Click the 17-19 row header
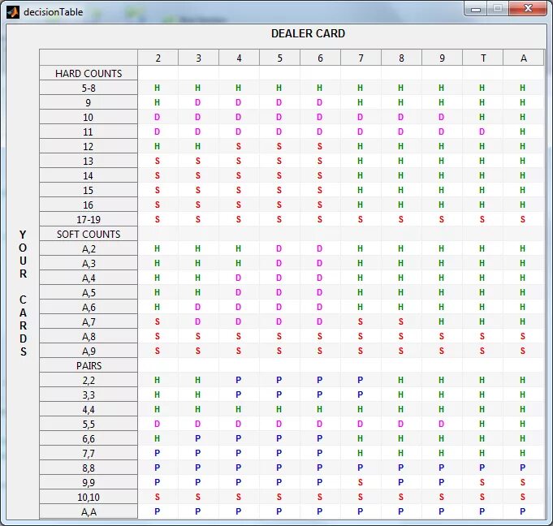 coord(89,219)
